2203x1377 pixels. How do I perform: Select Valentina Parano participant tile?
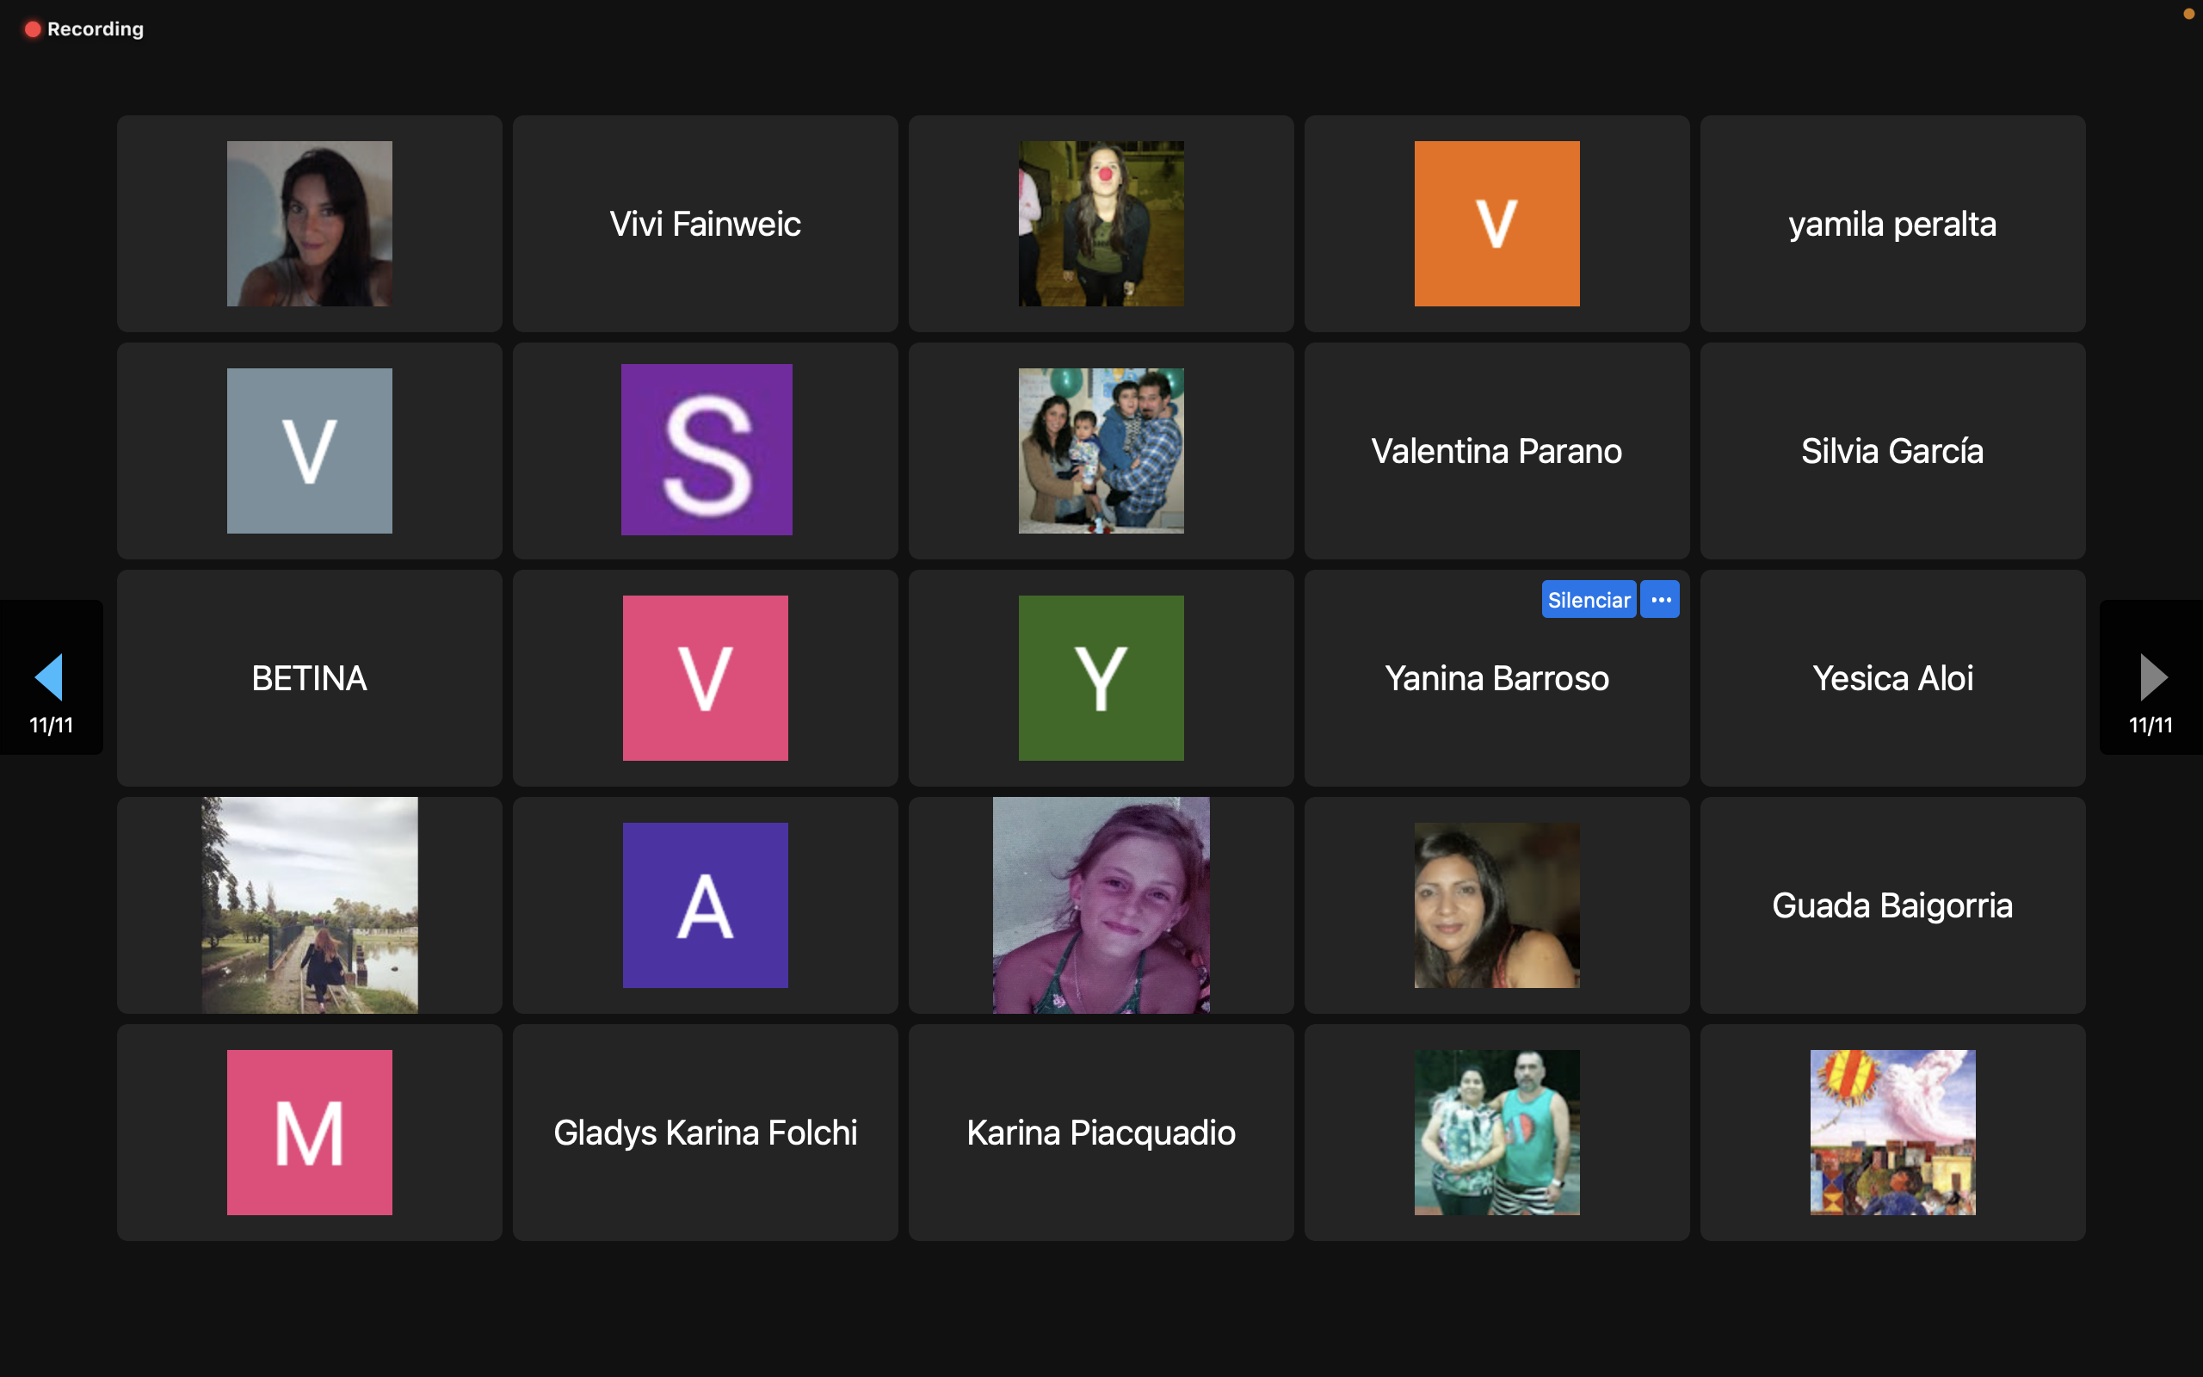(1496, 451)
